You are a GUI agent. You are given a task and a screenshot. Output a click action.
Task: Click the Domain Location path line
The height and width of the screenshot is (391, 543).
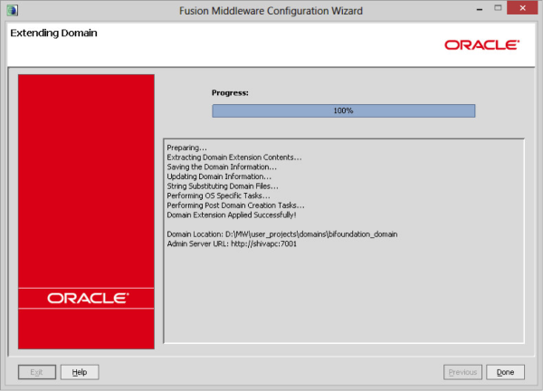click(282, 234)
